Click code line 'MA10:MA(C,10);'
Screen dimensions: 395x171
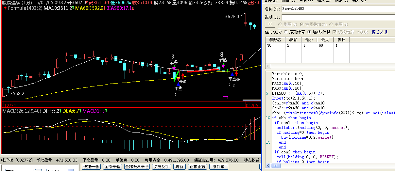pos(287,83)
